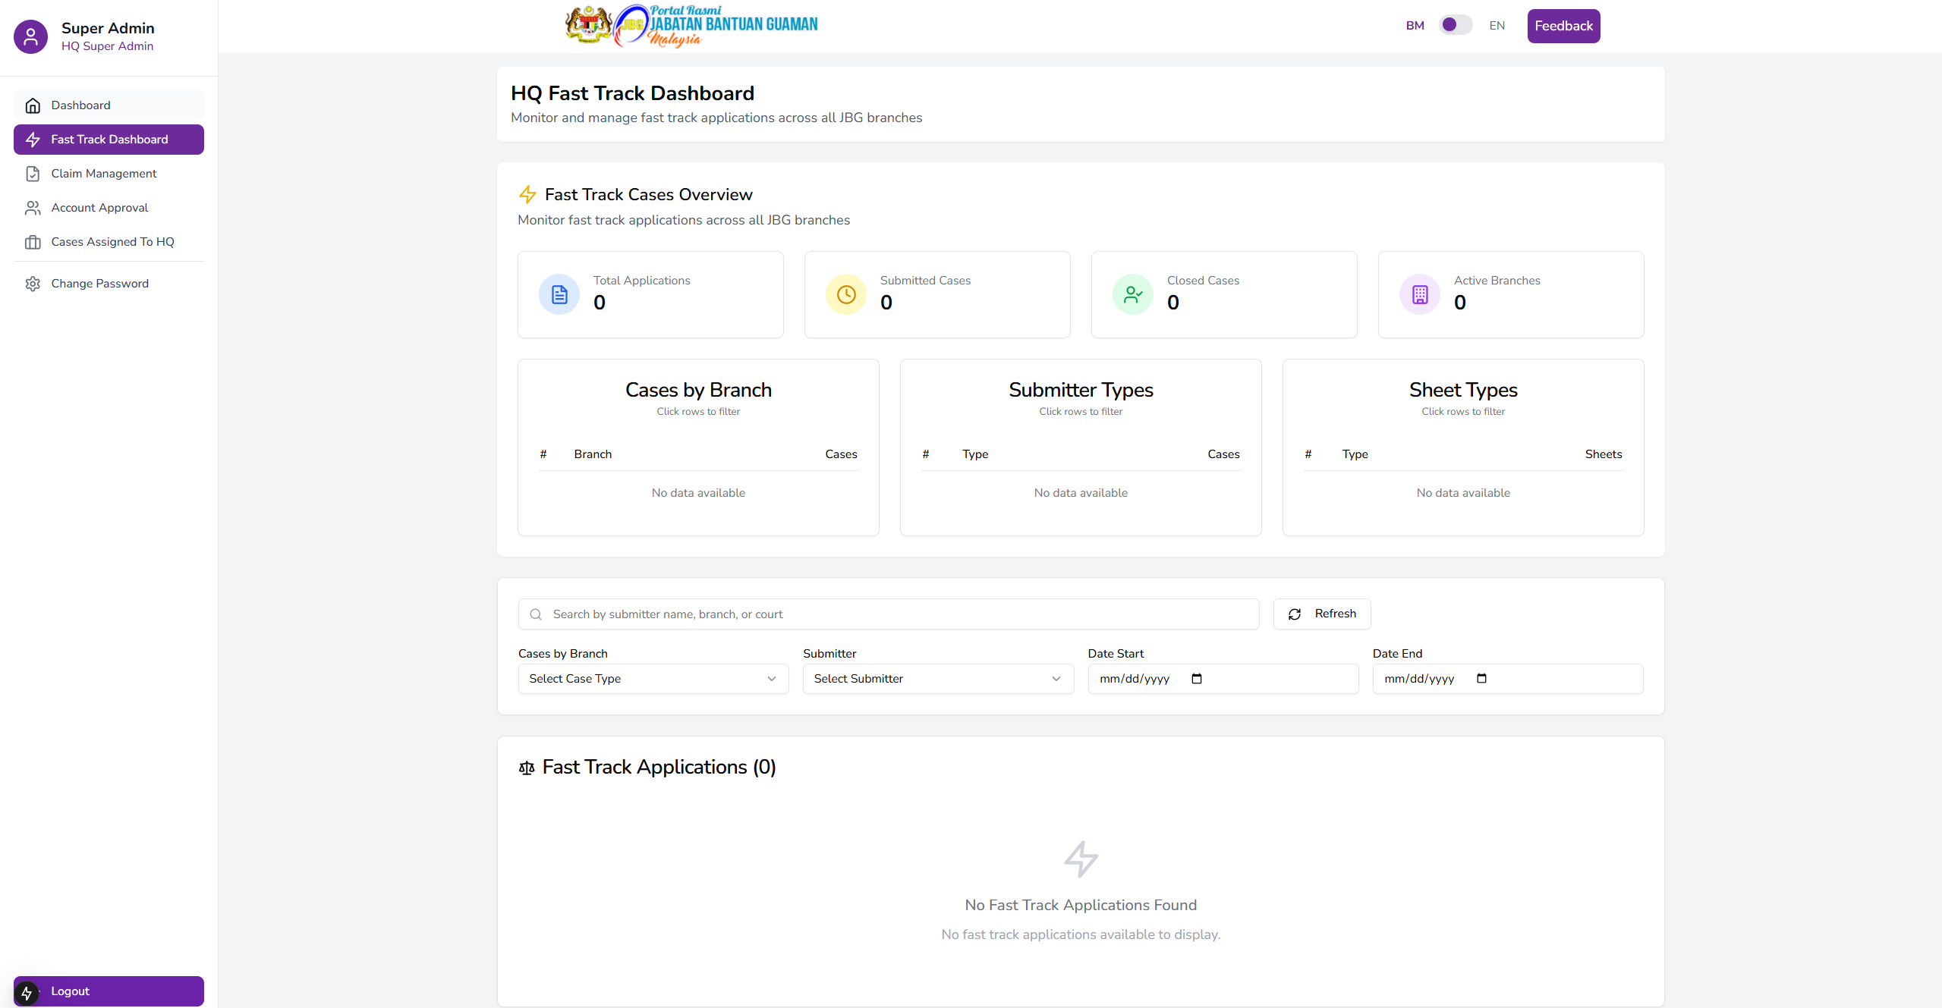Click the purple Active Branches building icon
Screen dimensions: 1942x1008
coord(1420,294)
